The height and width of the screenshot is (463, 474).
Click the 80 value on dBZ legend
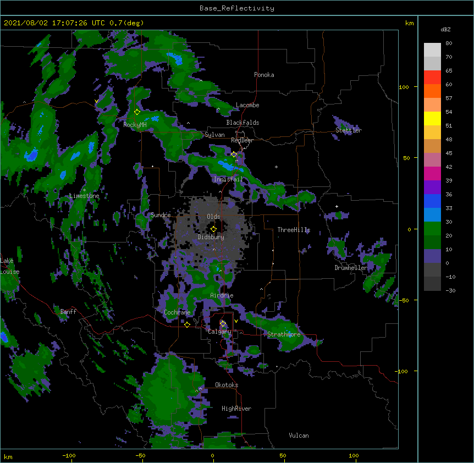pos(449,43)
